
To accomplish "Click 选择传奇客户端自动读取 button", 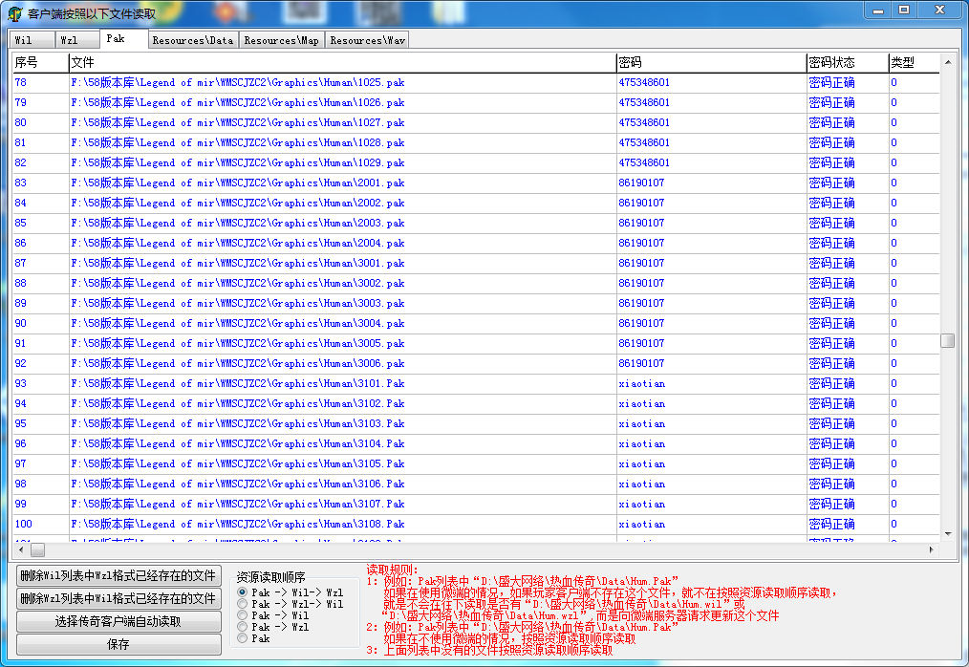I will 118,622.
